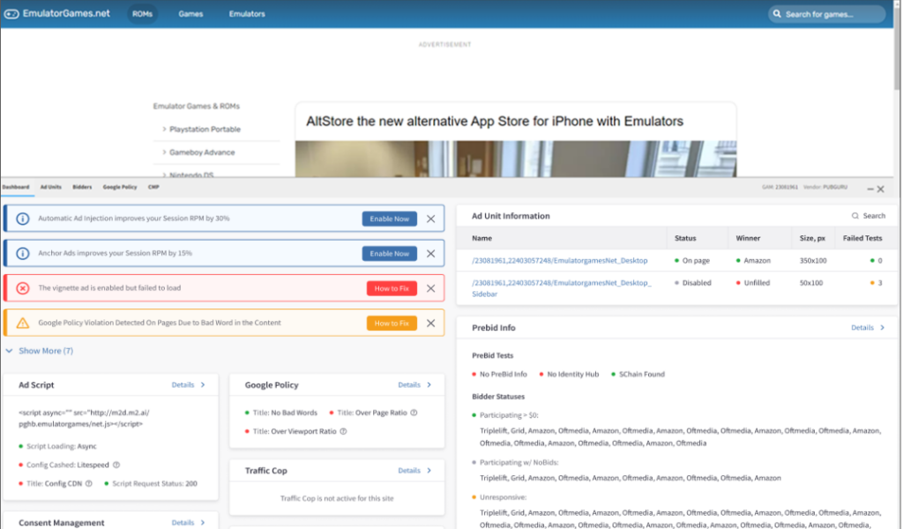Dismiss the Google Policy Violation alert
This screenshot has height=529, width=903.
tap(430, 323)
